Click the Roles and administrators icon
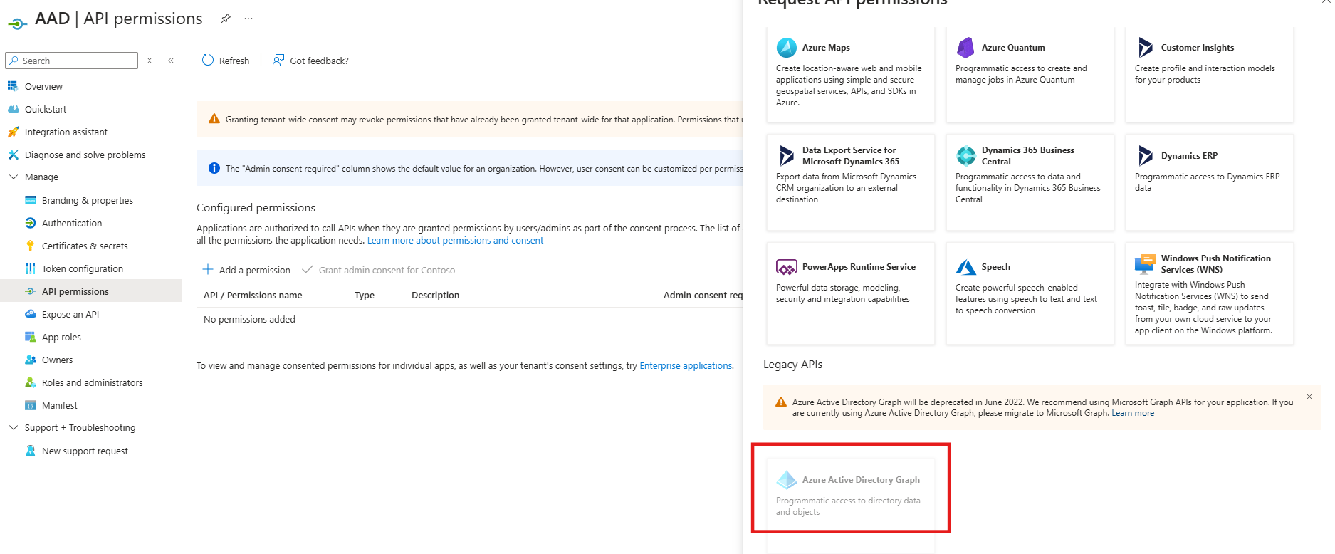Image resolution: width=1335 pixels, height=554 pixels. tap(31, 382)
